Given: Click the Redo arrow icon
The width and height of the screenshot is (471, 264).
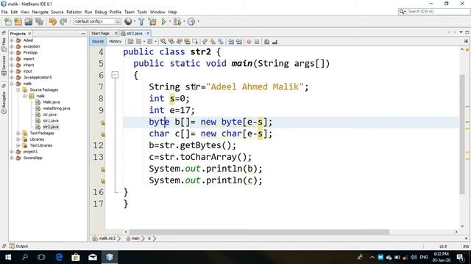Looking at the screenshot, I should tap(63, 21).
